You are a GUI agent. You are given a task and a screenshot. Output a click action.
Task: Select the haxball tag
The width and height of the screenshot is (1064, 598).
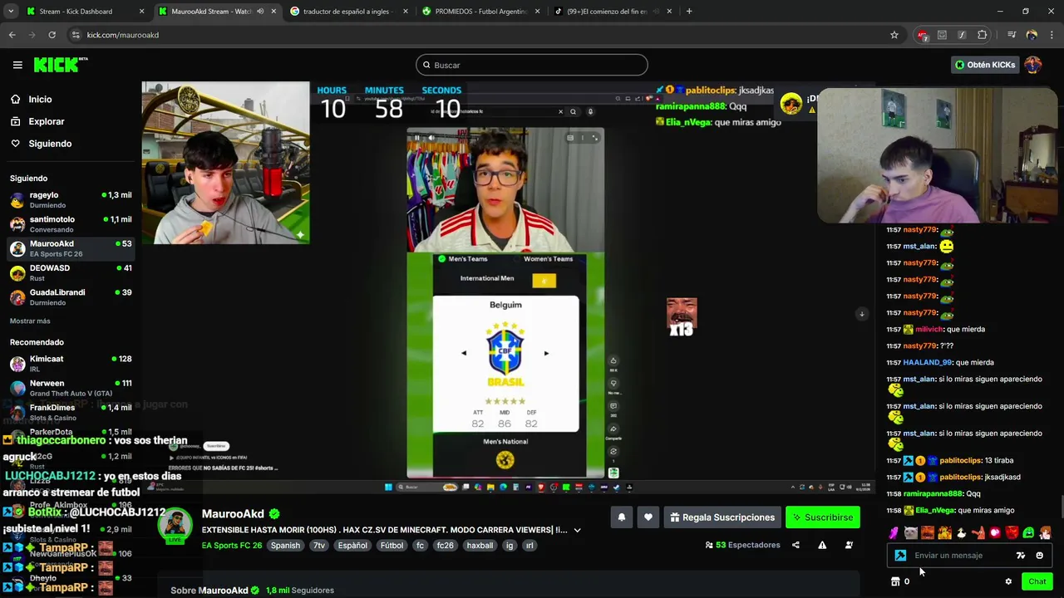[x=480, y=546]
